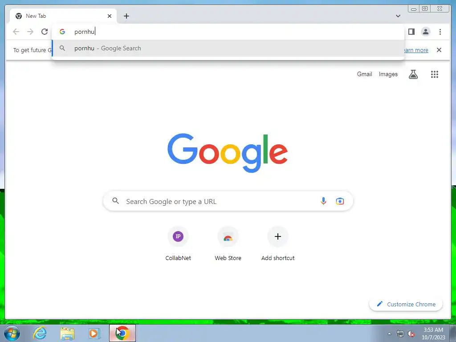Click the Chrome taskbar button
The height and width of the screenshot is (342, 456).
click(x=122, y=333)
